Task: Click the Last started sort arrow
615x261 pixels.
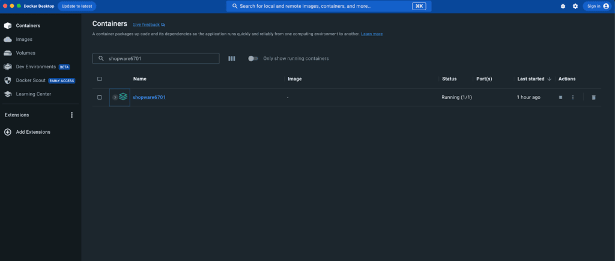Action: pos(549,79)
